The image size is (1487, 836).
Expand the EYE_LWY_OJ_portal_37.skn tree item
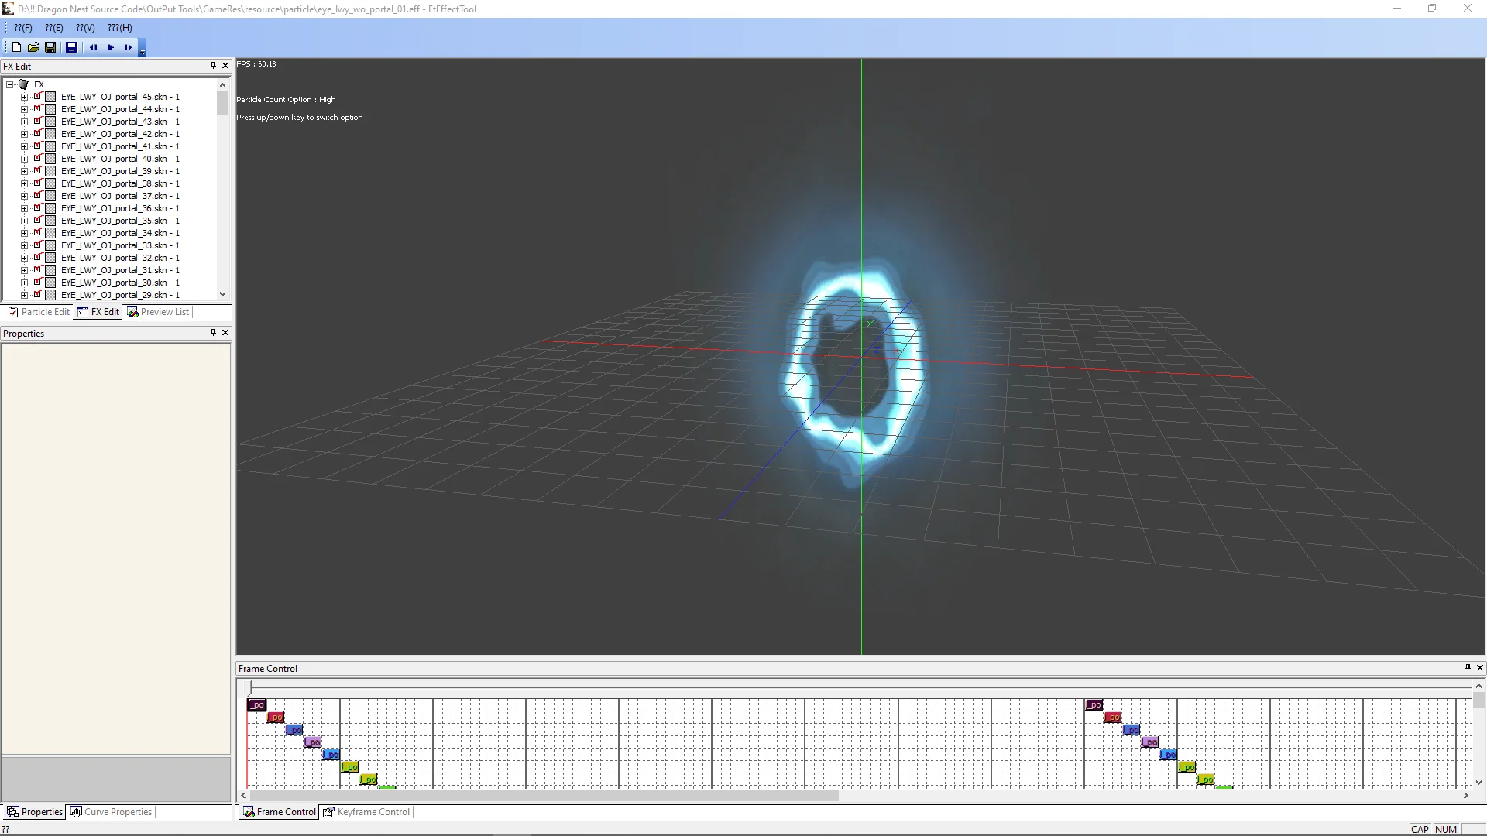click(x=24, y=196)
